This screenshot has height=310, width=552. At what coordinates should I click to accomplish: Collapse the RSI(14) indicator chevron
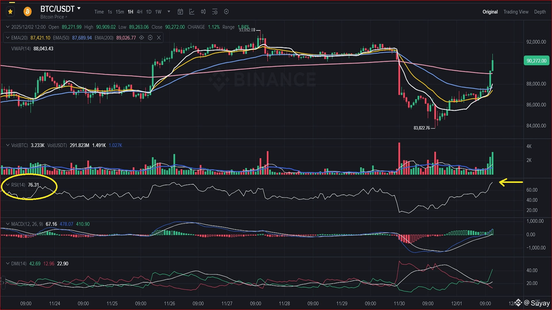(8, 185)
